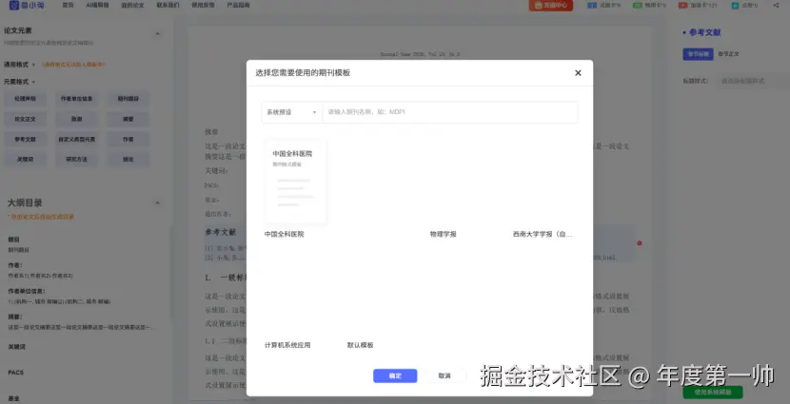Click the PACS outline entry
This screenshot has height=404, width=790.
15,373
